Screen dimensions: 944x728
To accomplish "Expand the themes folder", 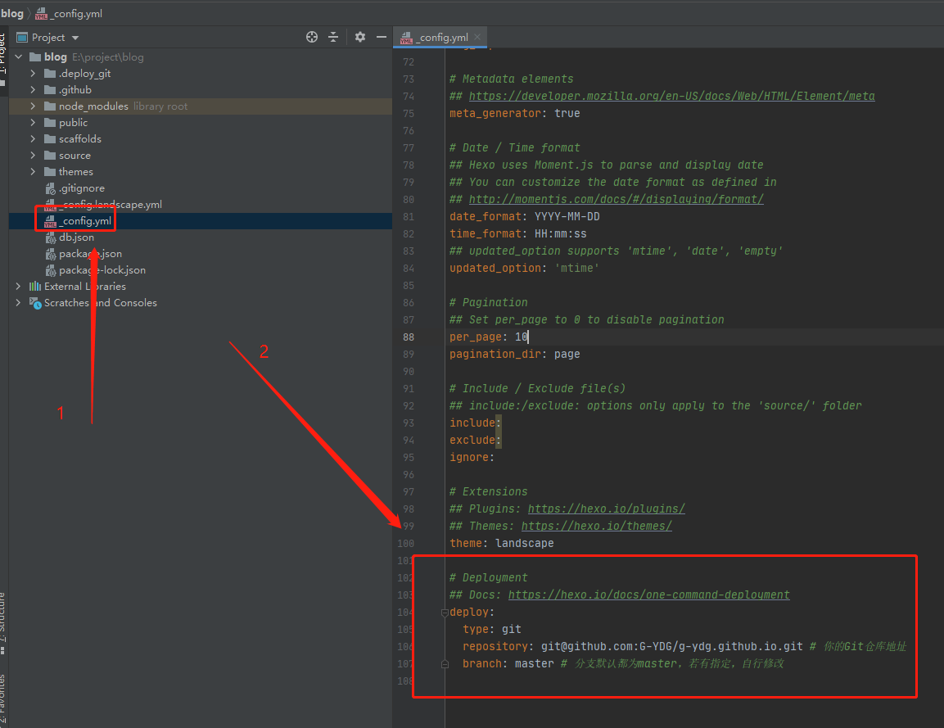I will coord(33,172).
